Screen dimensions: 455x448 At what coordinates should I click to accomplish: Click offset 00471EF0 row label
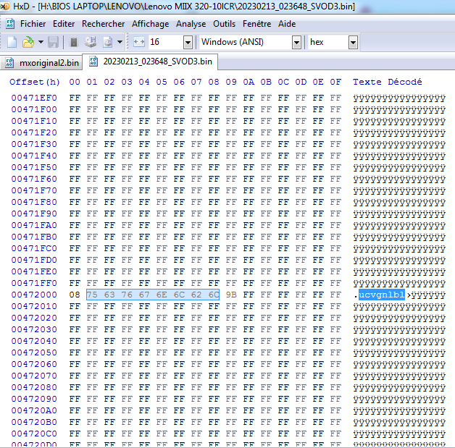pyautogui.click(x=34, y=98)
